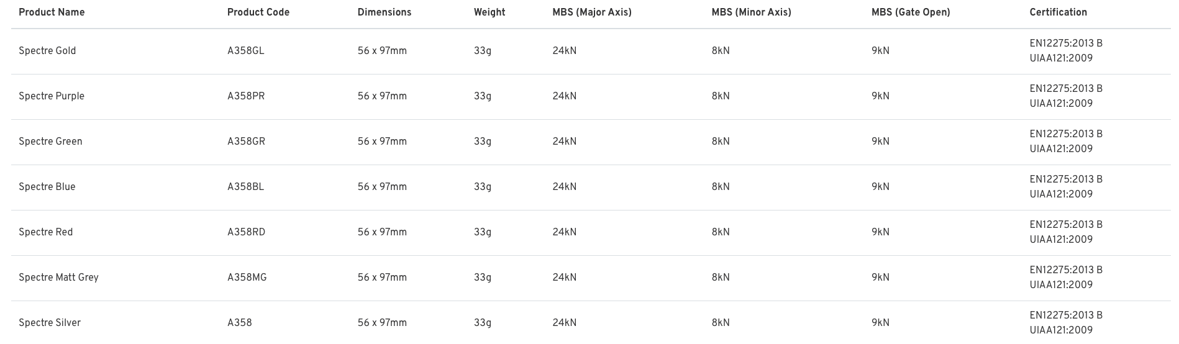
Task: Click the MBS (Minor Axis) header
Action: [752, 12]
